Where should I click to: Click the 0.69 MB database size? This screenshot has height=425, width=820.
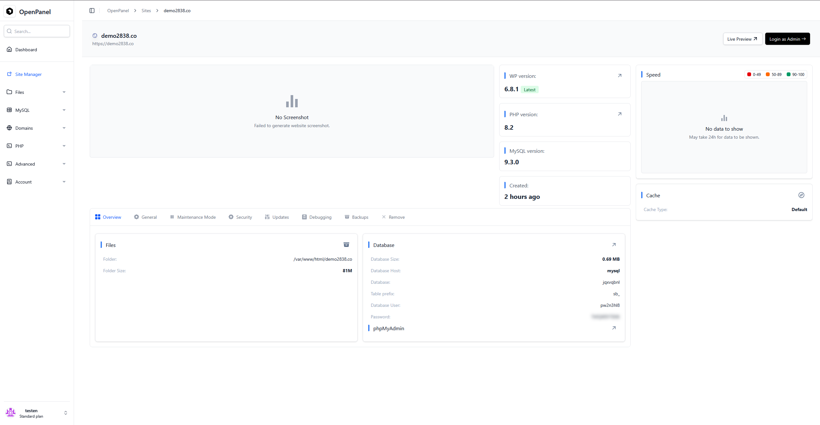point(611,259)
